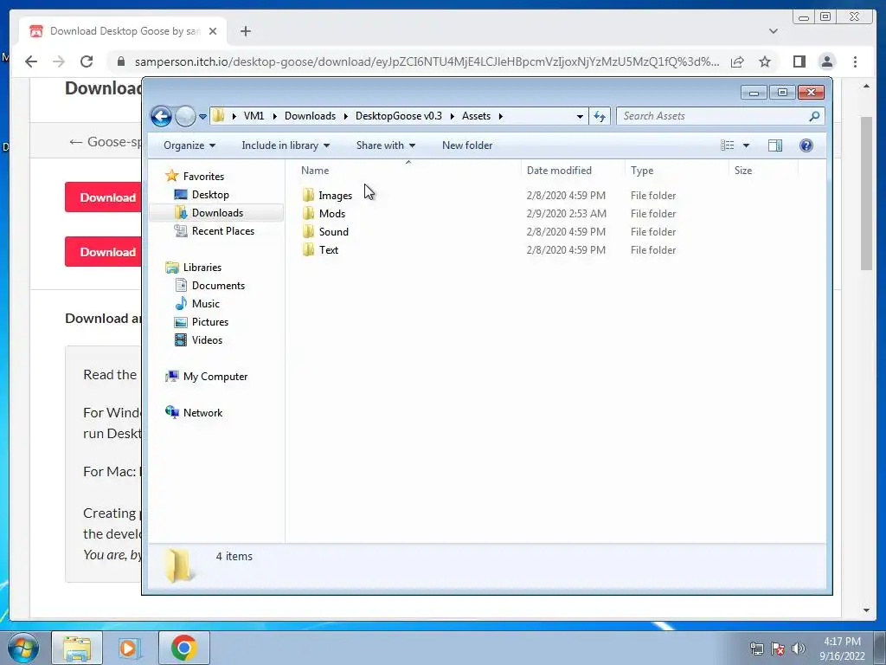The width and height of the screenshot is (886, 665).
Task: Open Windows Media Player from taskbar
Action: [130, 648]
